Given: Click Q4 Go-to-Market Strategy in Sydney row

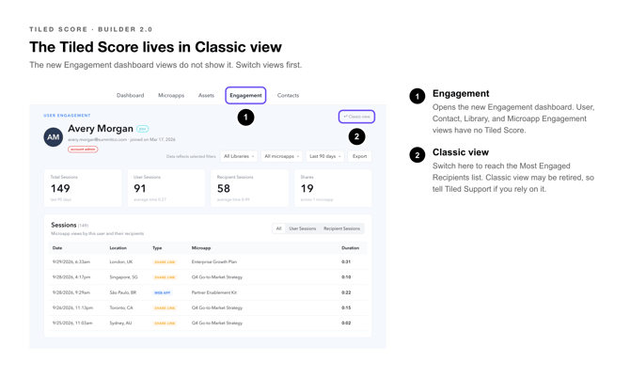Looking at the screenshot, I should 217,323.
